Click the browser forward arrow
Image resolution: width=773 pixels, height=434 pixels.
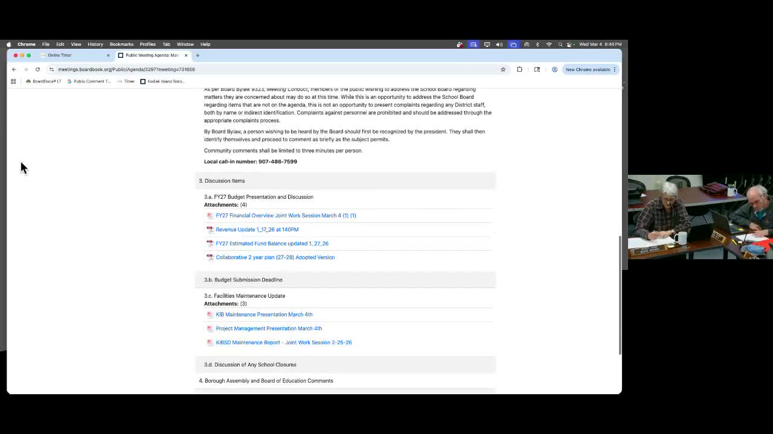click(x=25, y=69)
